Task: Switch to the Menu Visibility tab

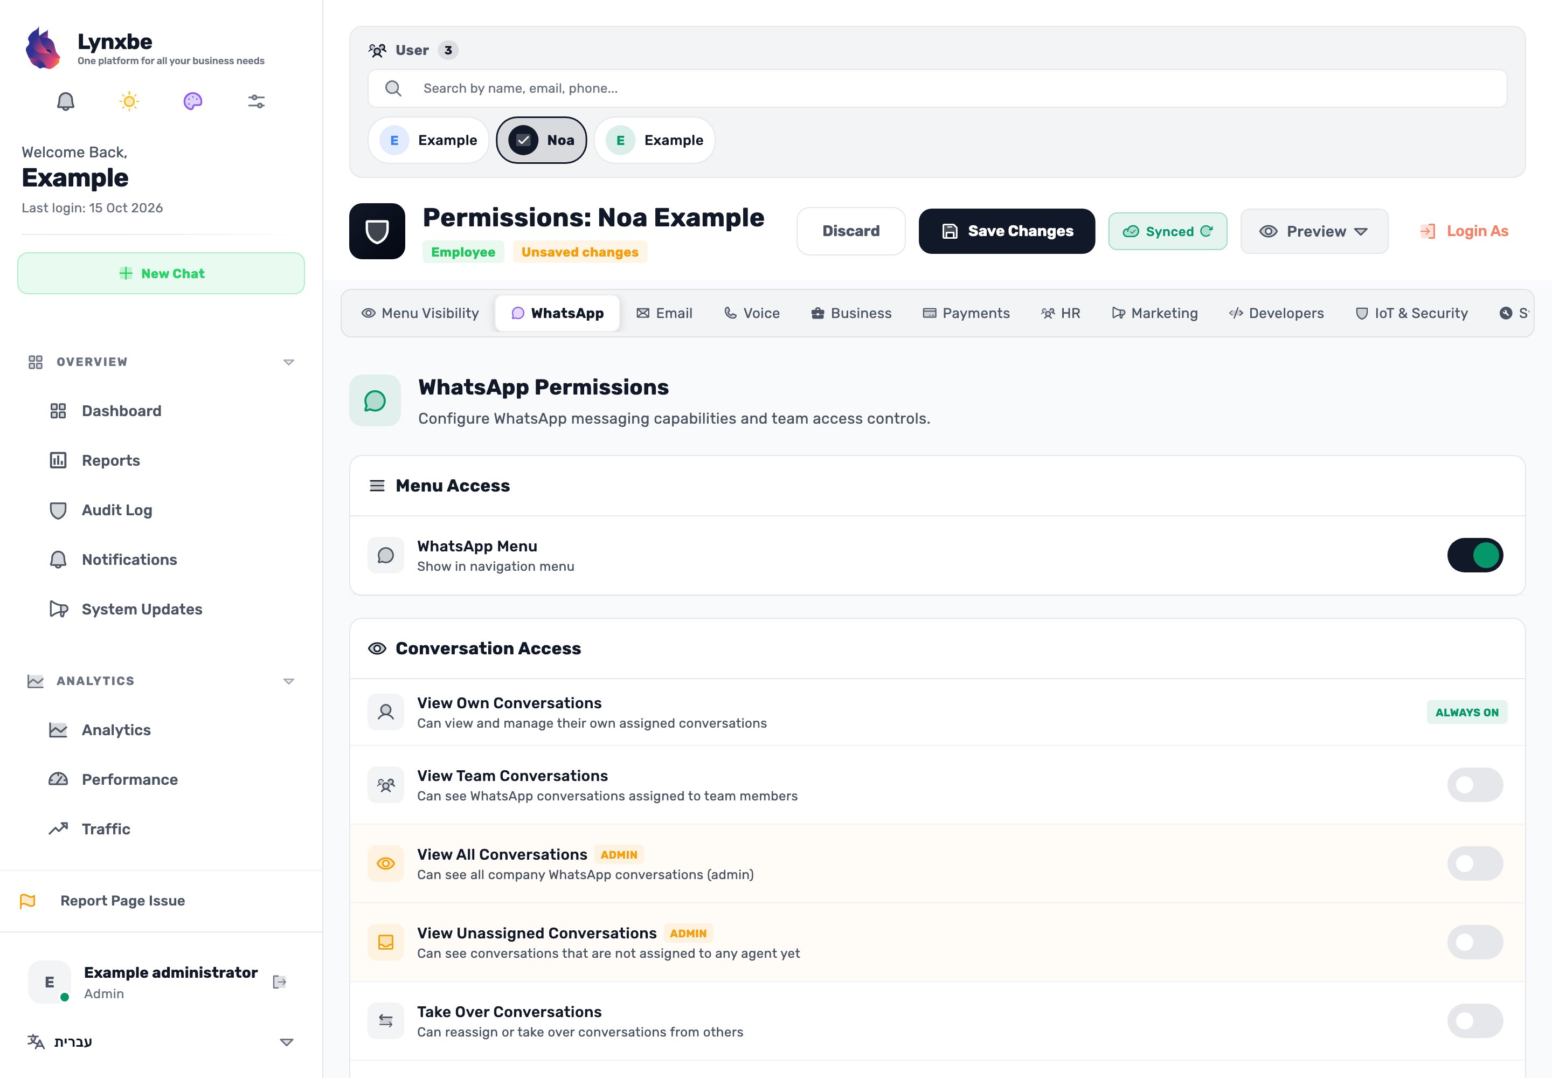Action: 420,313
